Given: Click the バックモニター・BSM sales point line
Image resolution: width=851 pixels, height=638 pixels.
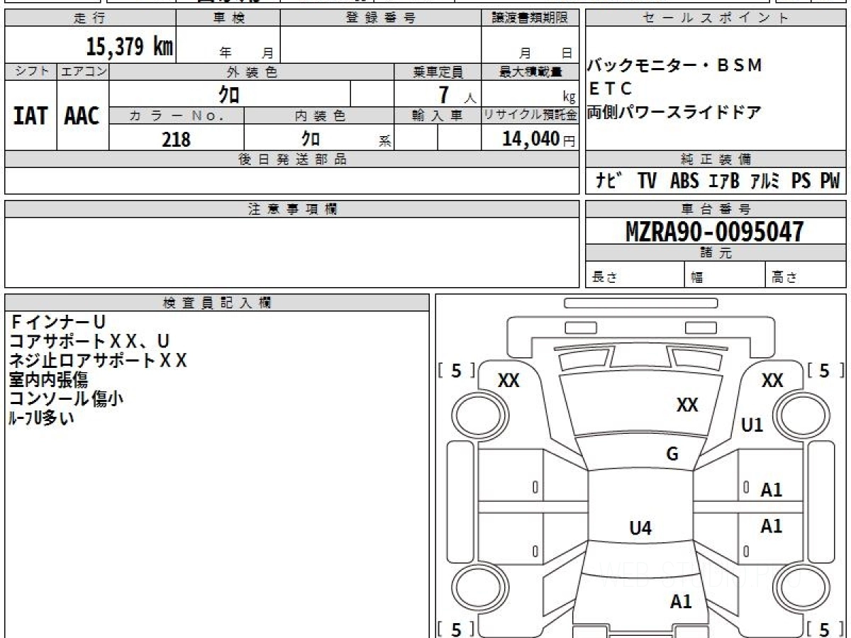Looking at the screenshot, I should 674,66.
